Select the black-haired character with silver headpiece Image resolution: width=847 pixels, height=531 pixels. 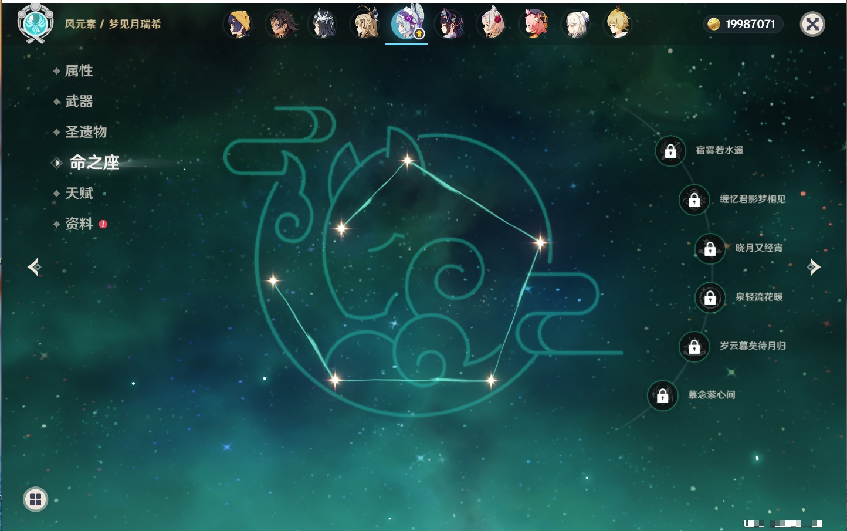coord(323,24)
